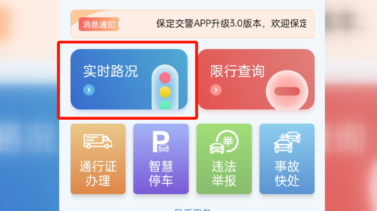Open the 实时路况 real-time traffic card

pyautogui.click(x=129, y=79)
